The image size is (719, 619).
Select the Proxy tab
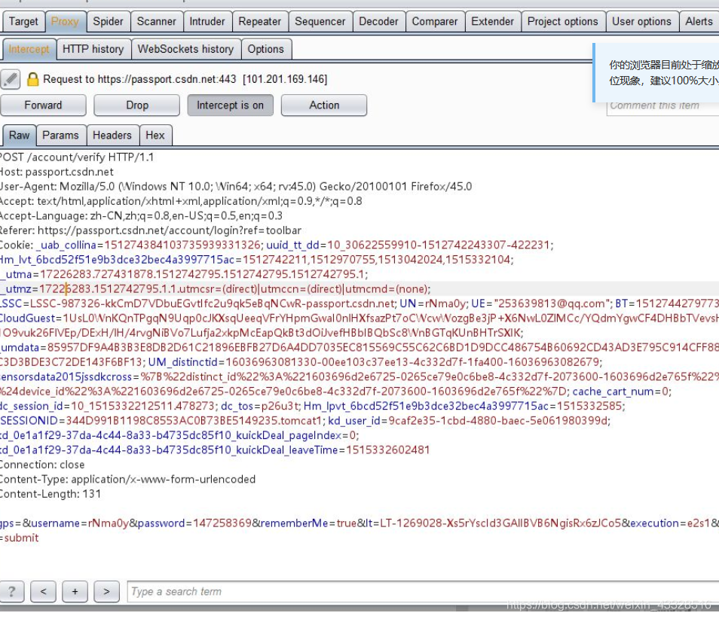pos(65,22)
